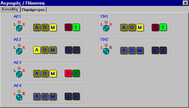The image size is (189, 108).
Task: Set AE1 to Auto with A button
Action: [37, 27]
